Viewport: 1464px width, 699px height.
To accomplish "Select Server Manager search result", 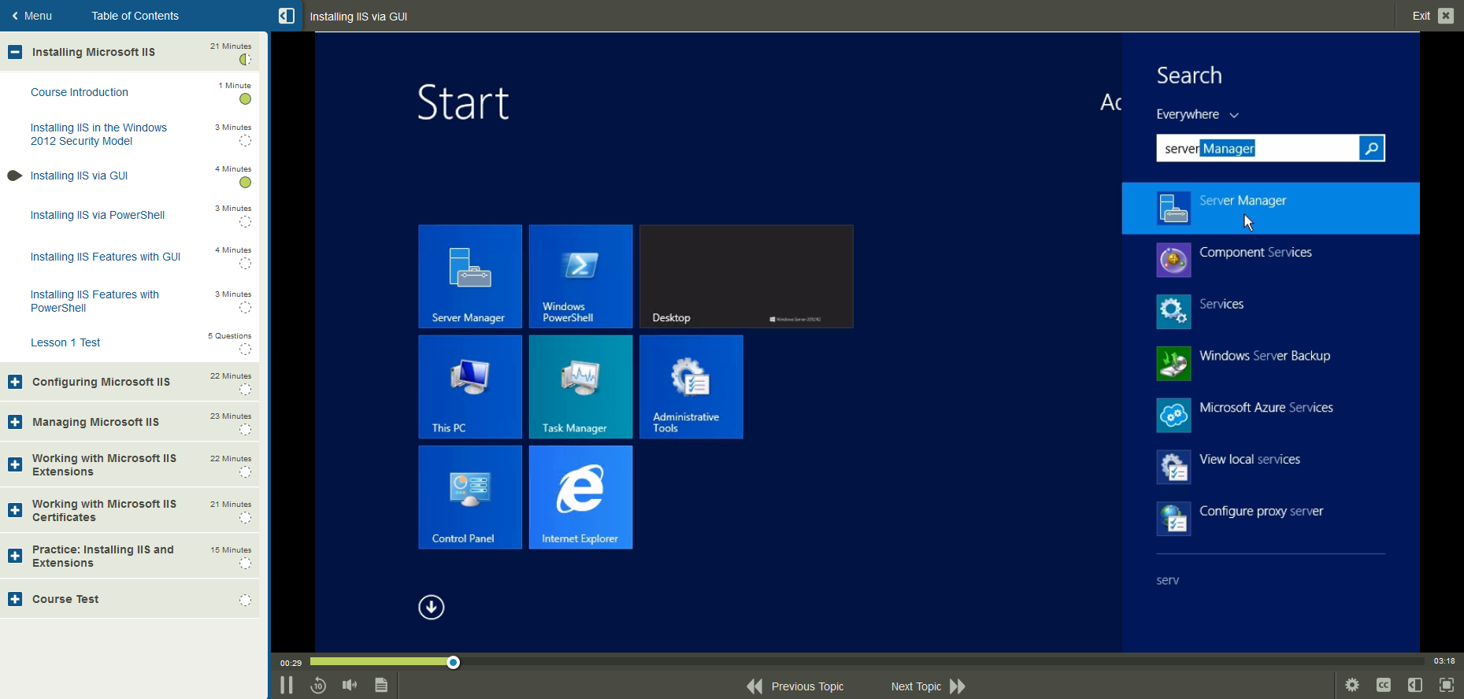I will coord(1270,208).
